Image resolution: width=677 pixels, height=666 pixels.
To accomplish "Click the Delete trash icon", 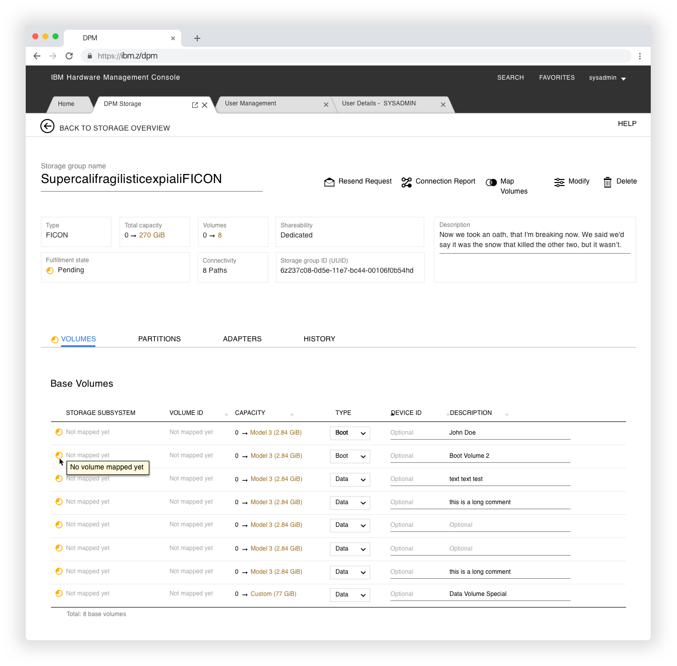I will (607, 182).
